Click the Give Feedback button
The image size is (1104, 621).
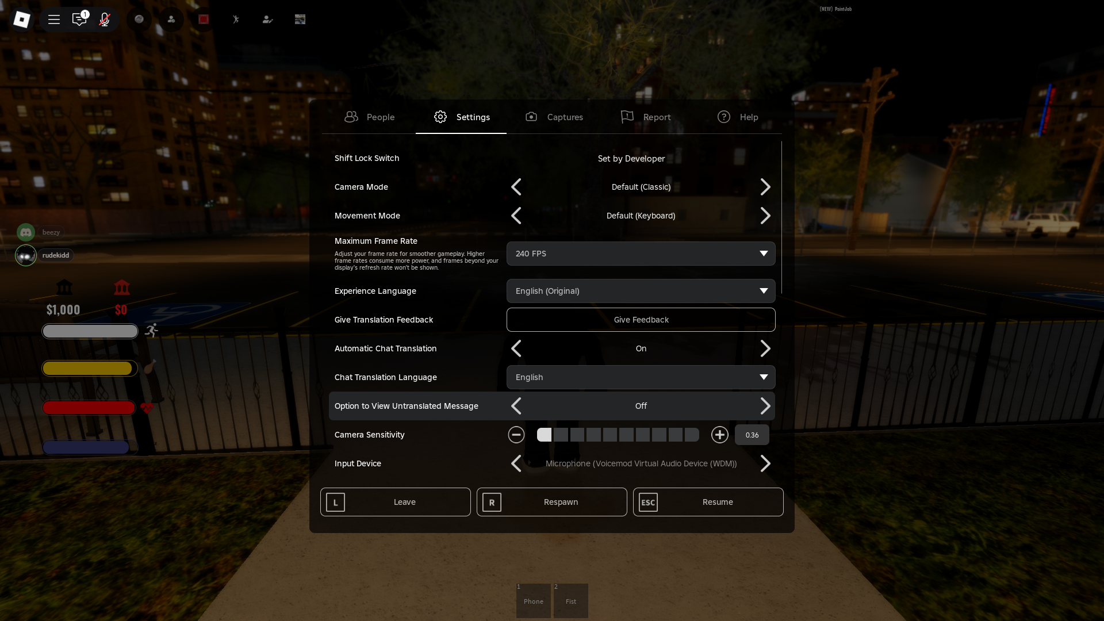(x=641, y=320)
